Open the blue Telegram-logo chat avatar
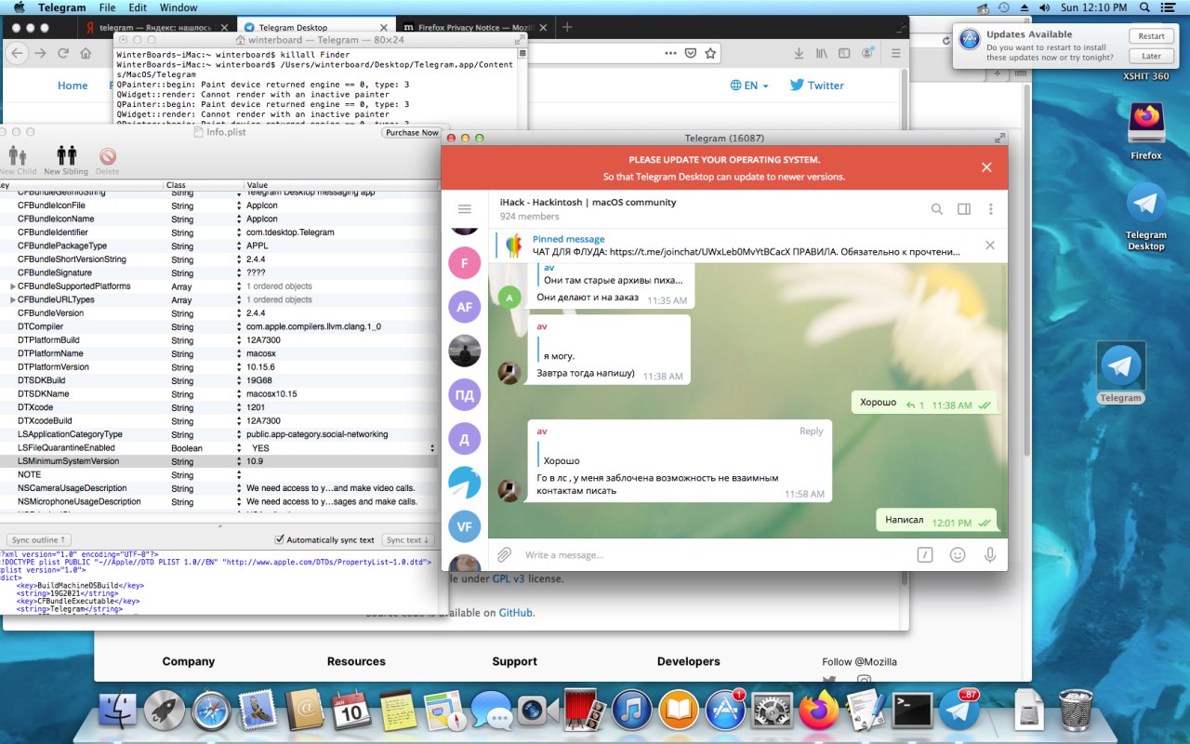This screenshot has width=1190, height=744. (x=465, y=483)
